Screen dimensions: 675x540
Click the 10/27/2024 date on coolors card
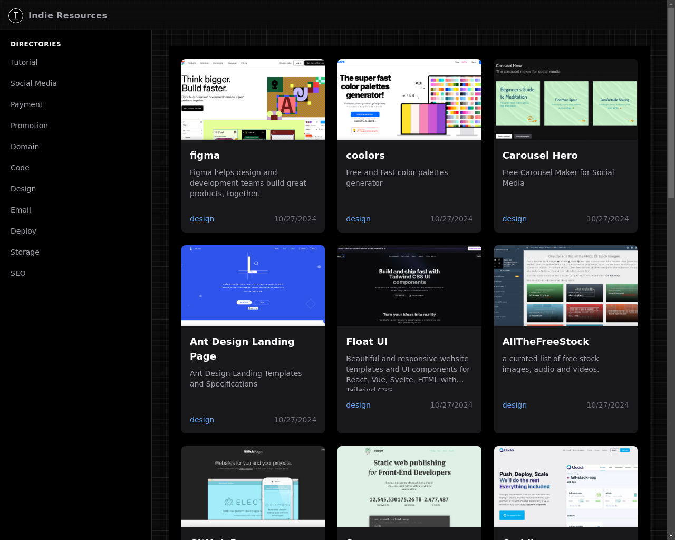click(451, 219)
